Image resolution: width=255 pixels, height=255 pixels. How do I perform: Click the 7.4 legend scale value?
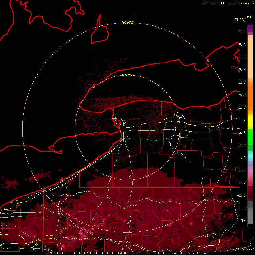(242, 70)
